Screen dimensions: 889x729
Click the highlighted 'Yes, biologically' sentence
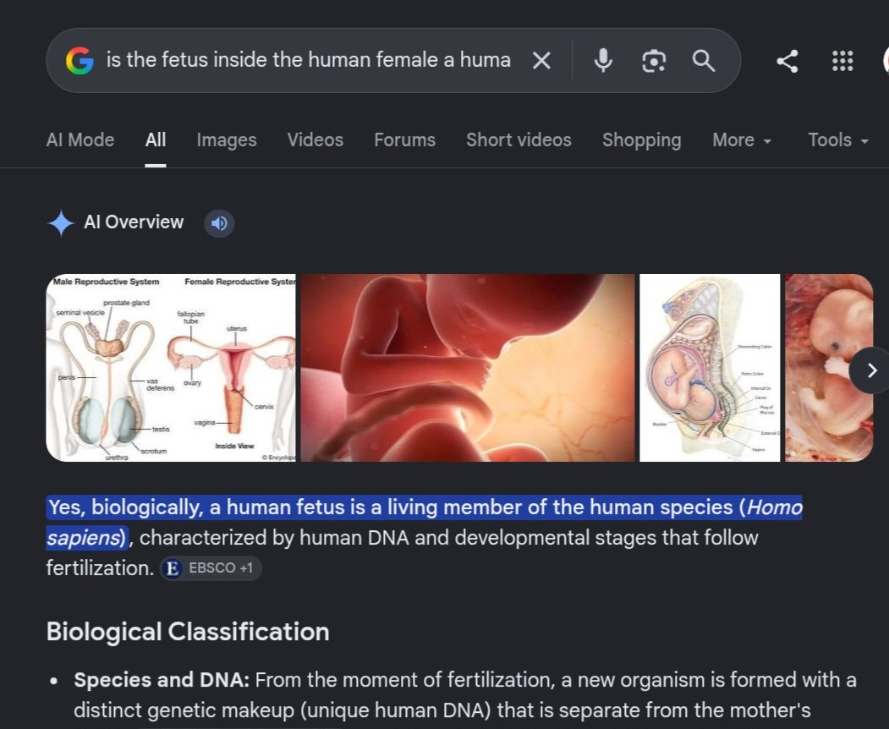(424, 522)
